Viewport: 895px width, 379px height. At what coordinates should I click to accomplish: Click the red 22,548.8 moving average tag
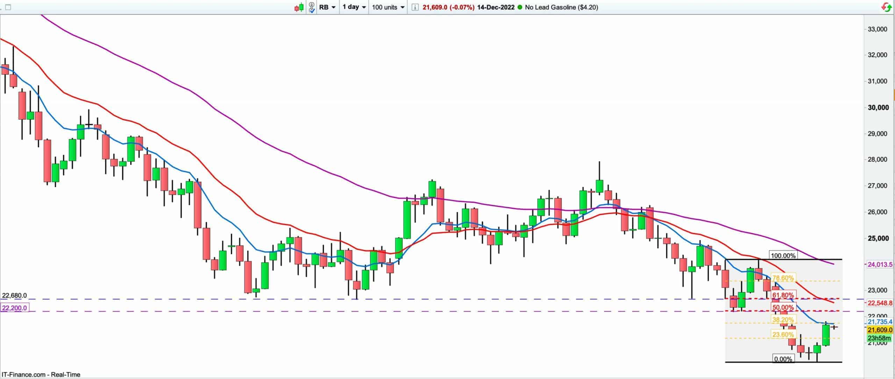[880, 303]
